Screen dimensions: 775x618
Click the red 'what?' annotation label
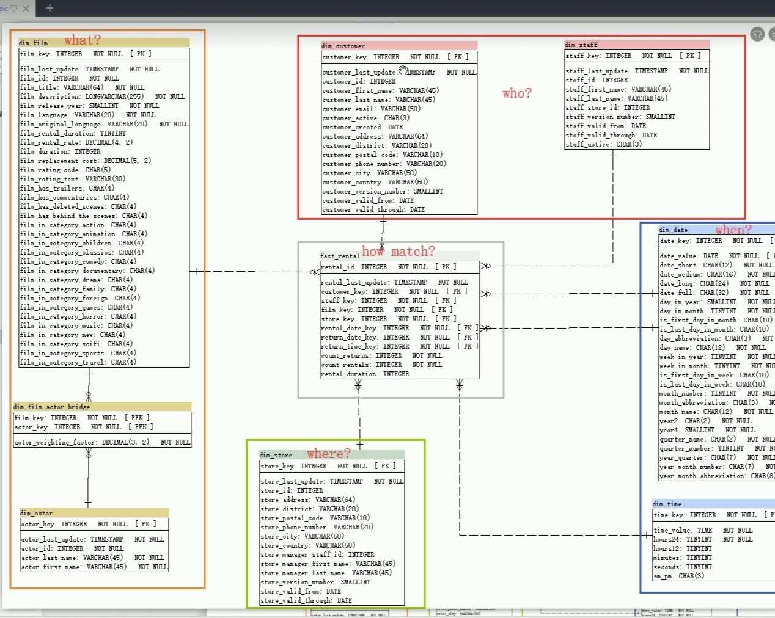pyautogui.click(x=83, y=40)
